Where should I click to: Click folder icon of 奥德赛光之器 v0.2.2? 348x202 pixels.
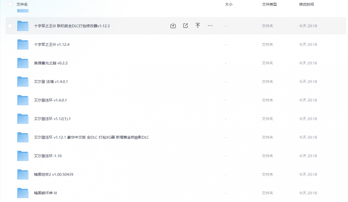click(x=23, y=63)
